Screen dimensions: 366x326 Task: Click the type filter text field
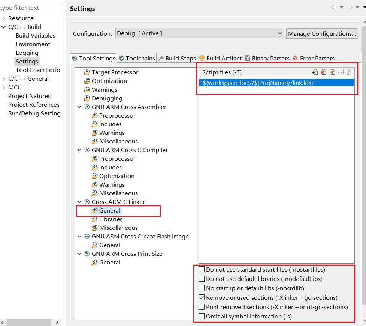[30, 8]
